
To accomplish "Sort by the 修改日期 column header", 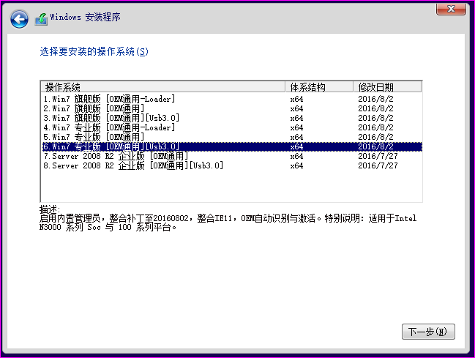I will point(387,87).
